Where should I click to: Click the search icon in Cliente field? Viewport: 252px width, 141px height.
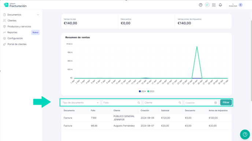coord(180,103)
